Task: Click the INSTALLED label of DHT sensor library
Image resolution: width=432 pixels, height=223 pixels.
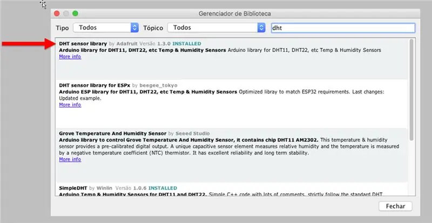Action: [x=187, y=44]
